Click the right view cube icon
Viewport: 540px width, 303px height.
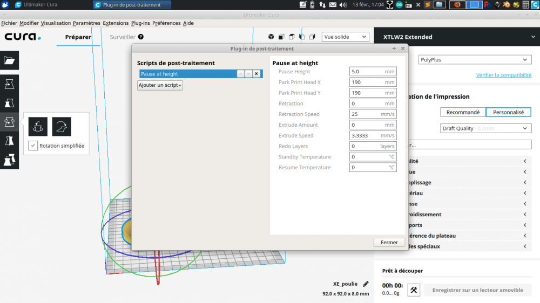pos(312,37)
